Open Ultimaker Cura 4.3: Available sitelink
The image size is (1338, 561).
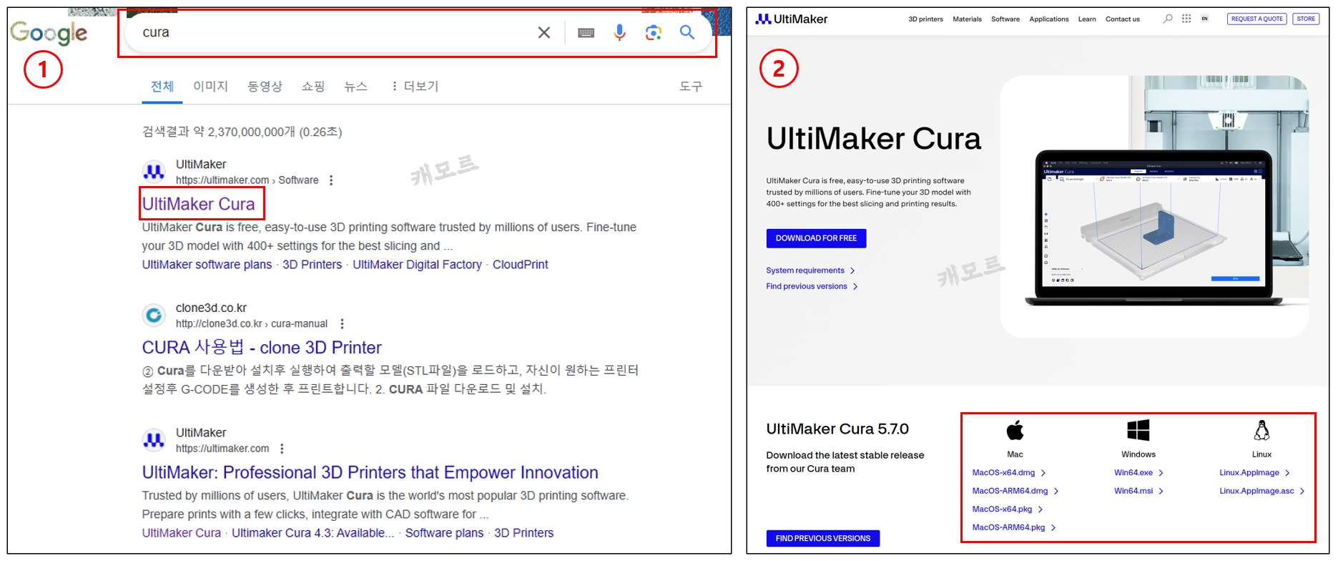coord(313,533)
